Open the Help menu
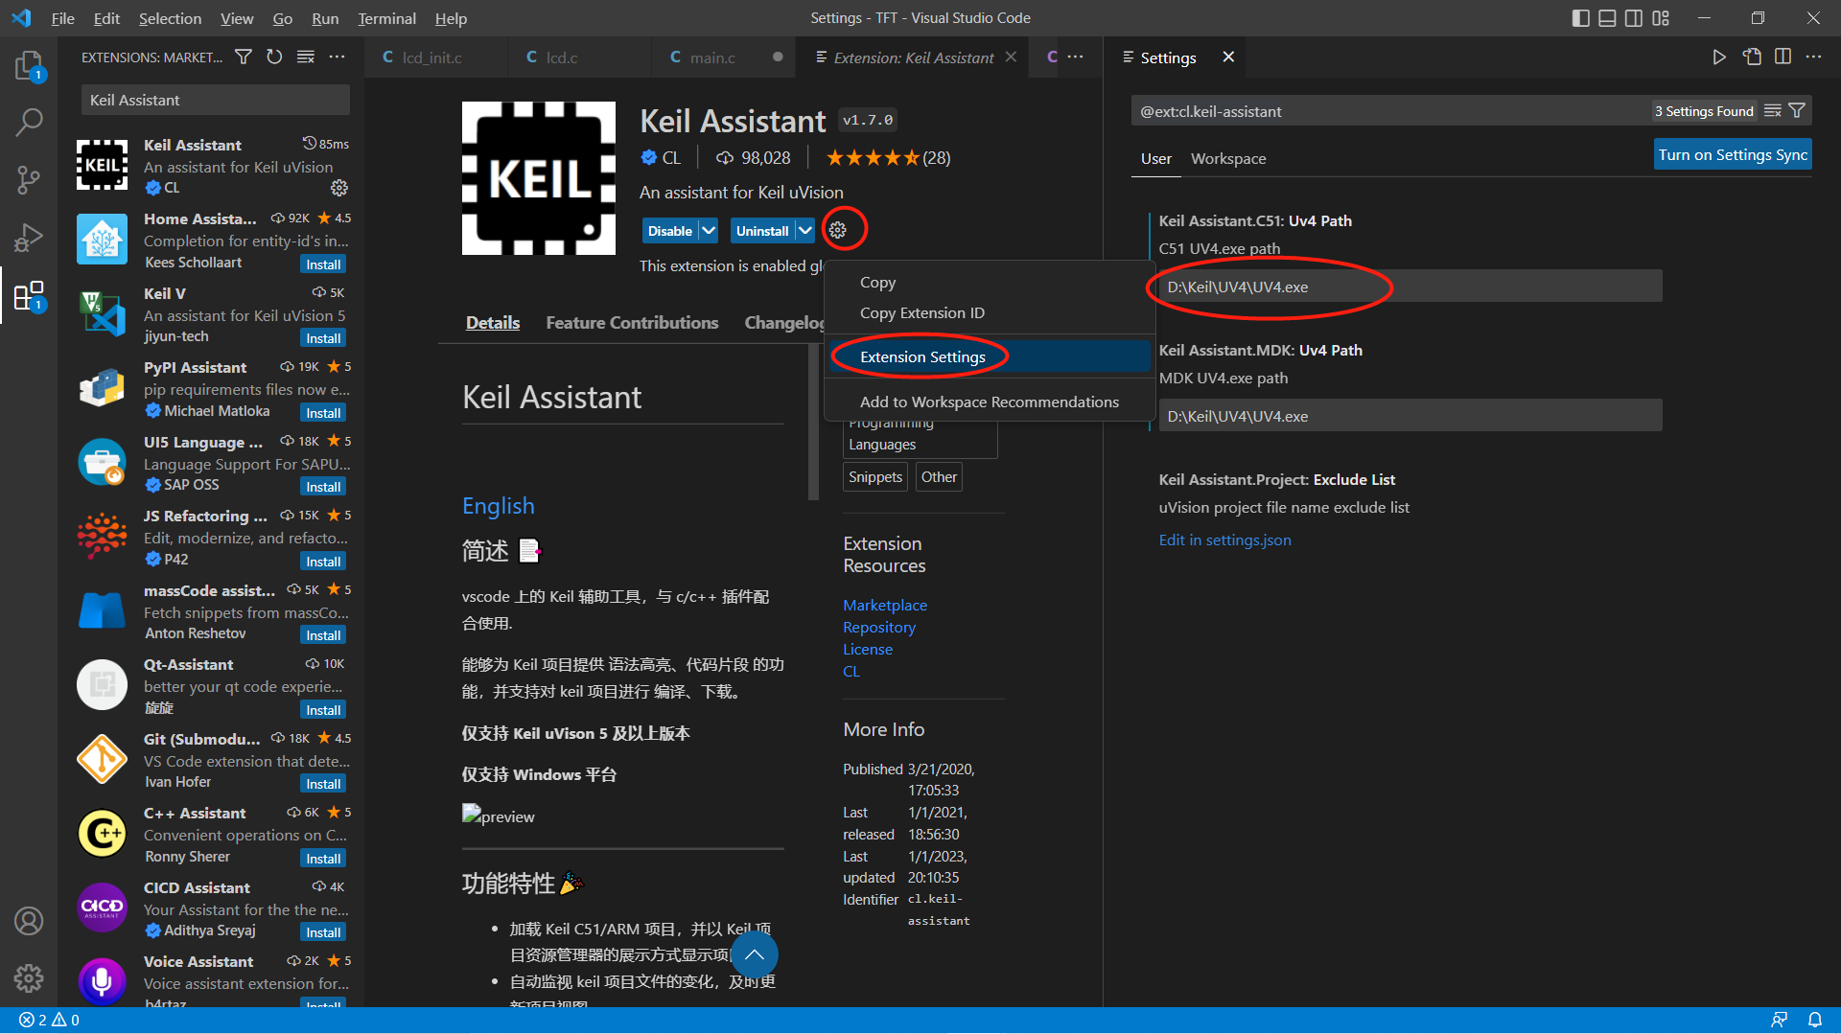1841x1034 pixels. click(x=451, y=18)
